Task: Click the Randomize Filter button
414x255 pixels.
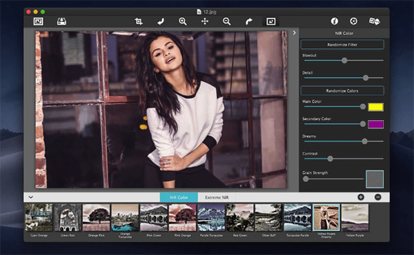Action: [342, 45]
